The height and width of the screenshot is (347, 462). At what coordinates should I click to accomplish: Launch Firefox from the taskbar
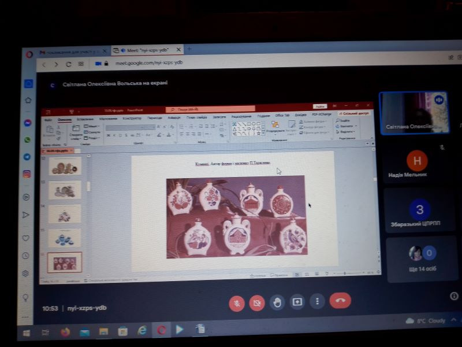click(65, 332)
